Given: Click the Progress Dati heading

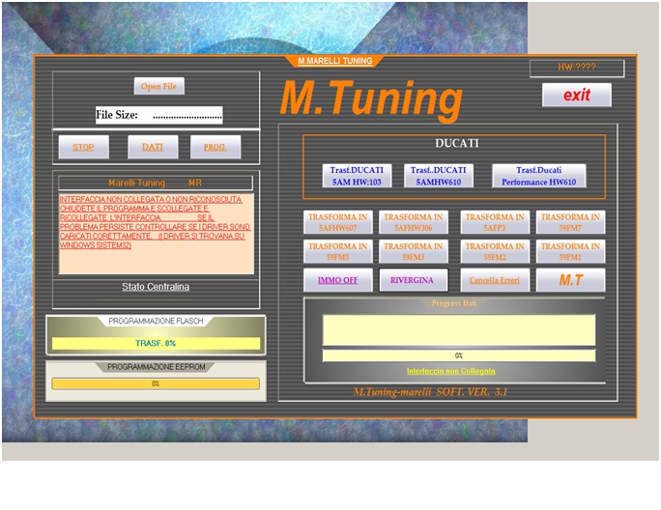Looking at the screenshot, I should [454, 303].
